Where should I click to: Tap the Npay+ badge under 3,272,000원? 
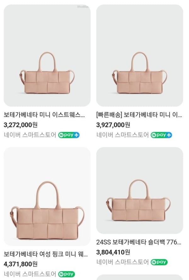click(x=69, y=135)
